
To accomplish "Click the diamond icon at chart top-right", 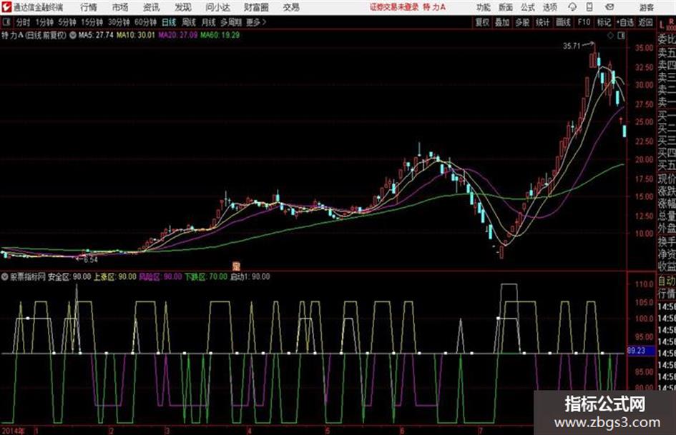I will [x=610, y=36].
